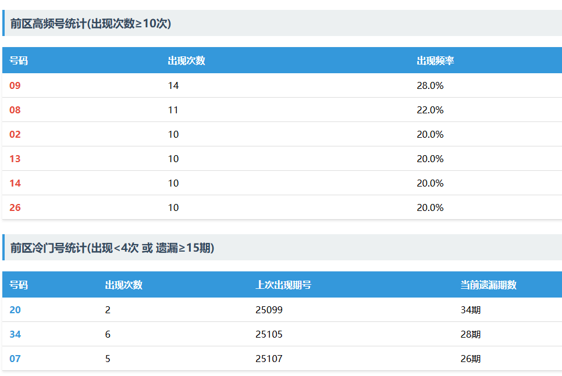Screen dimensions: 562x376
Task: Select red number 26 in first table
Action: click(x=15, y=207)
